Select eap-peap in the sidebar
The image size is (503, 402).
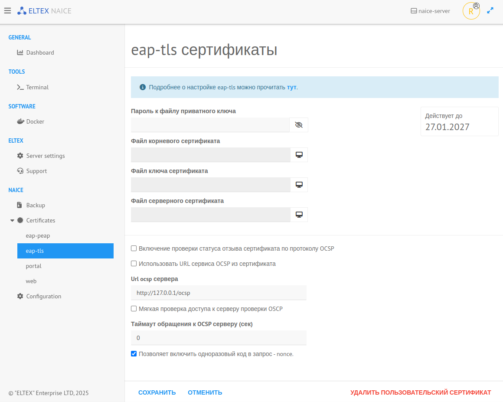pos(38,235)
